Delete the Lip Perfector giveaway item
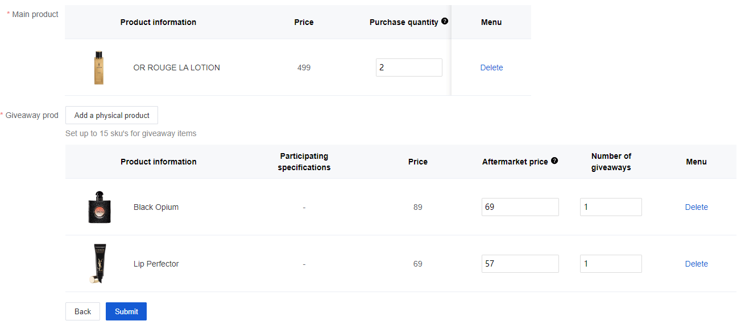The width and height of the screenshot is (737, 325). (696, 264)
